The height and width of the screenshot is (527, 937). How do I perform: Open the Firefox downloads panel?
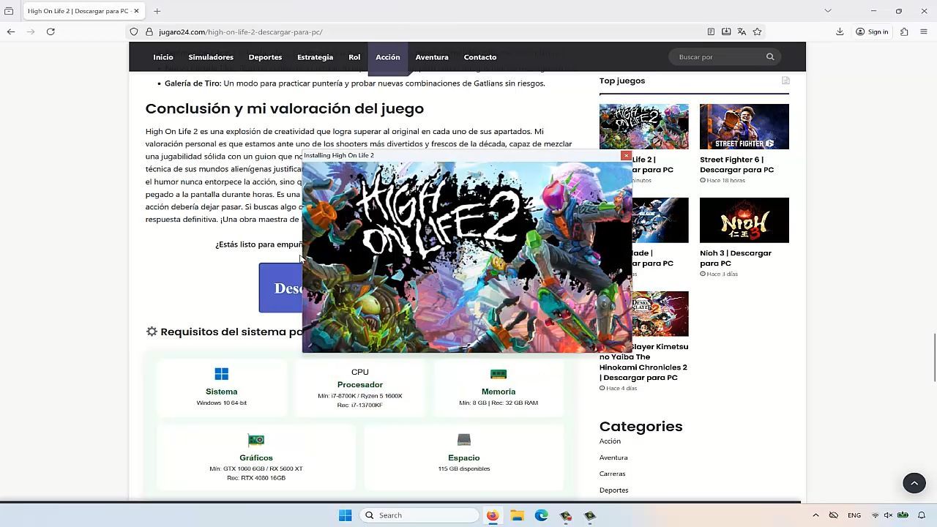click(x=840, y=31)
